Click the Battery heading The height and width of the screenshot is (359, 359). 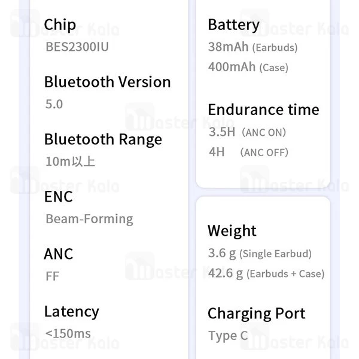233,25
